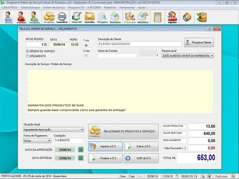The image size is (239, 179).
Task: Click PORTO ALEGRE date text in status bar
Action: point(34,176)
